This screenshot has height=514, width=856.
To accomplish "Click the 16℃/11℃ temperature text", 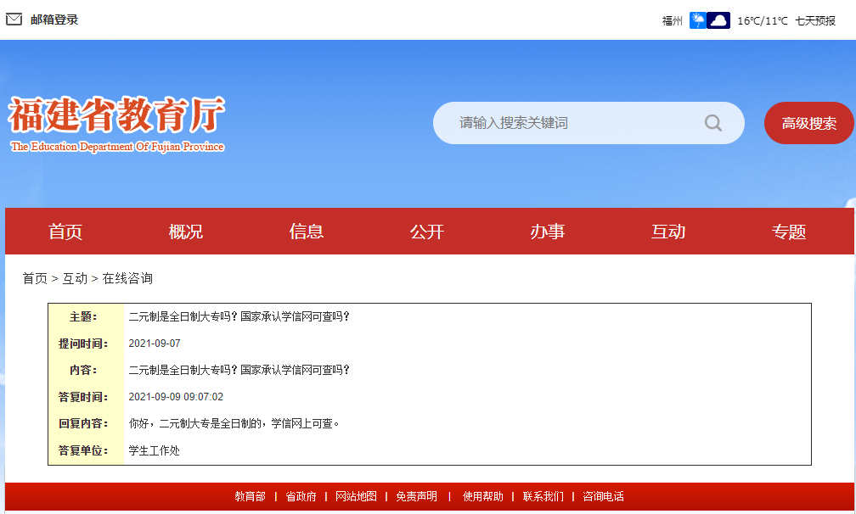I will click(x=762, y=20).
